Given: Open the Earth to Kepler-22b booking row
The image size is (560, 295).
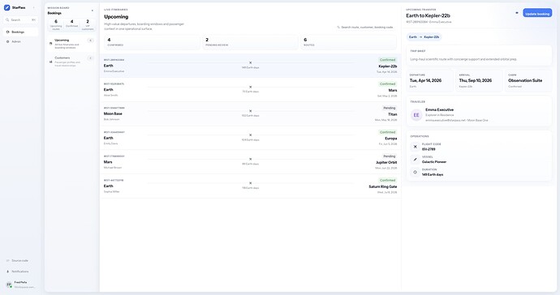Looking at the screenshot, I should click(x=250, y=66).
